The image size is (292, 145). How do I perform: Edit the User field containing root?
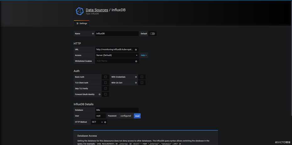[x=100, y=116]
